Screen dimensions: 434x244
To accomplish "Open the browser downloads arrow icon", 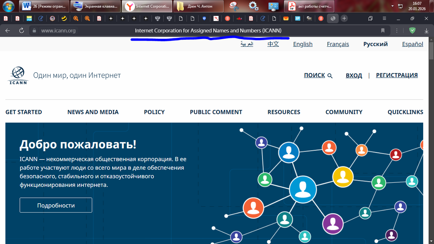I will coord(426,31).
